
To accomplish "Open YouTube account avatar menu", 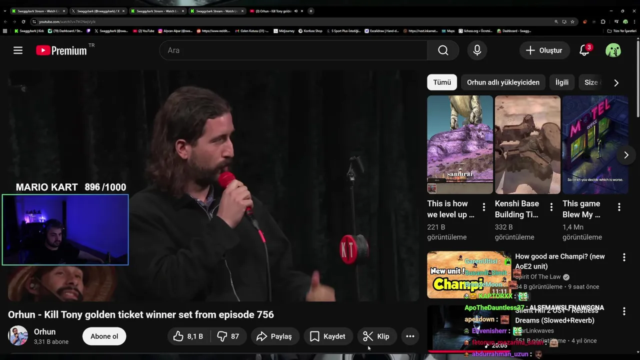I will click(x=613, y=50).
